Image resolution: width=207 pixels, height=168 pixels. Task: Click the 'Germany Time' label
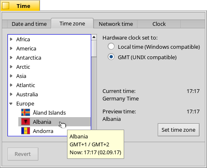[121, 99]
